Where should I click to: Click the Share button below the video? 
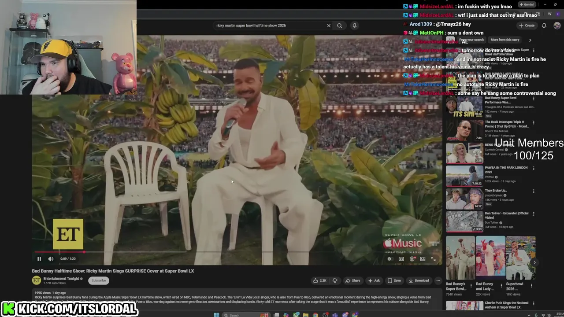352,280
